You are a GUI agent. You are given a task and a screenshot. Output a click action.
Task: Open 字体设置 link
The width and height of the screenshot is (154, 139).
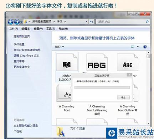(19, 44)
